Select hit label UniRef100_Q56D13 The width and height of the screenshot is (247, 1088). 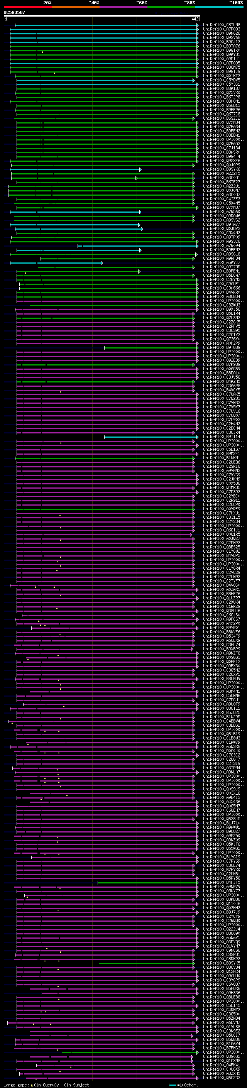pyautogui.click(x=222, y=106)
